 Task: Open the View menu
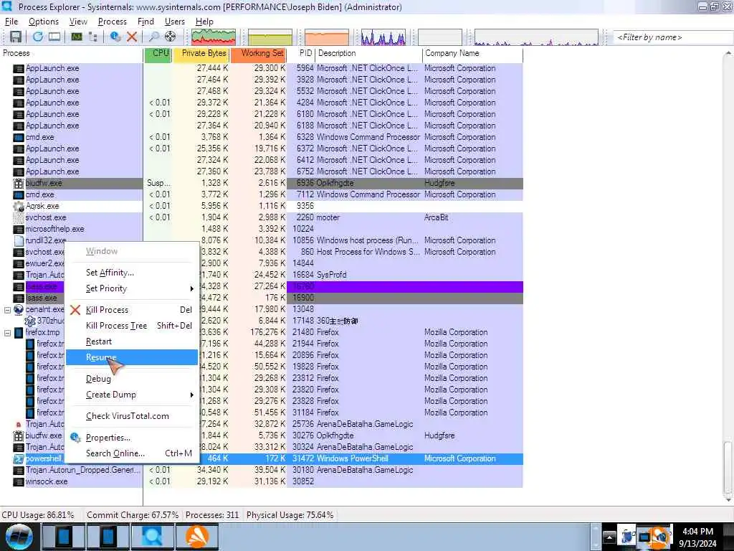(x=78, y=22)
